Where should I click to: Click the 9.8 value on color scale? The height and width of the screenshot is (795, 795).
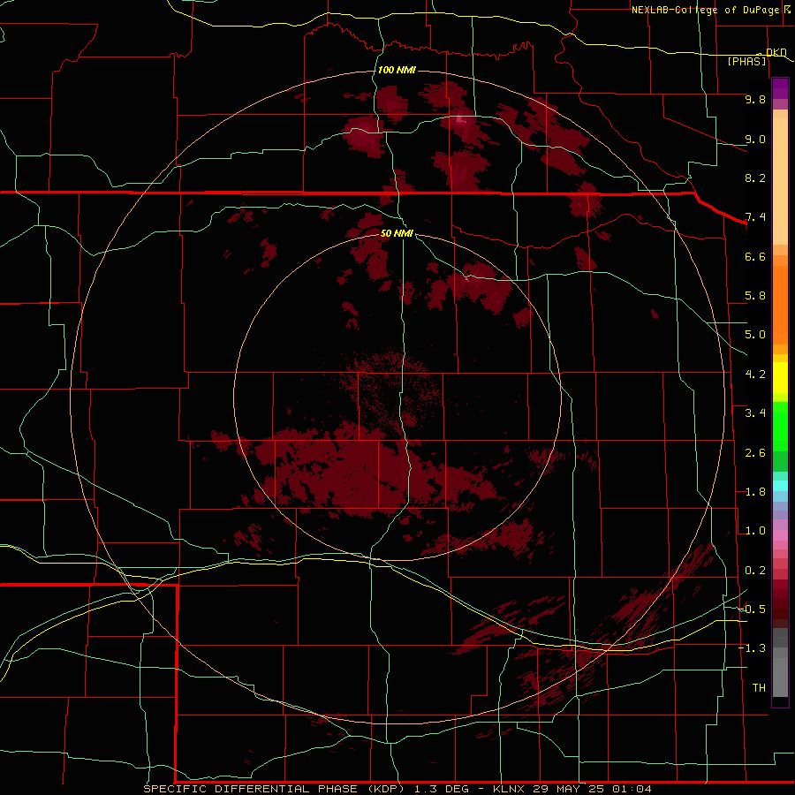[755, 99]
